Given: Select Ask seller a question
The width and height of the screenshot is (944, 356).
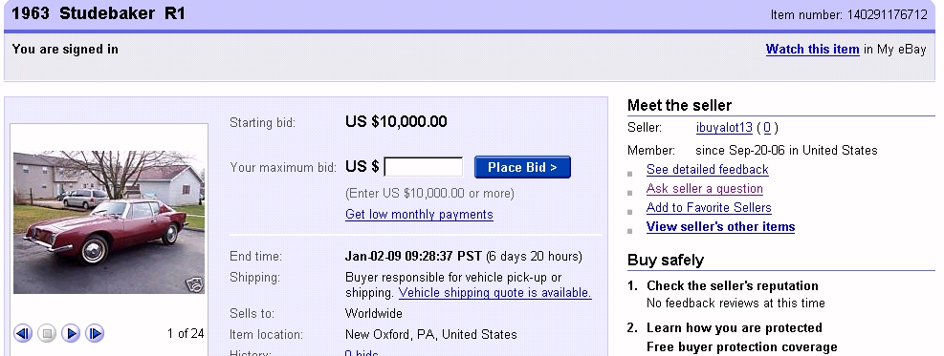Looking at the screenshot, I should 704,189.
